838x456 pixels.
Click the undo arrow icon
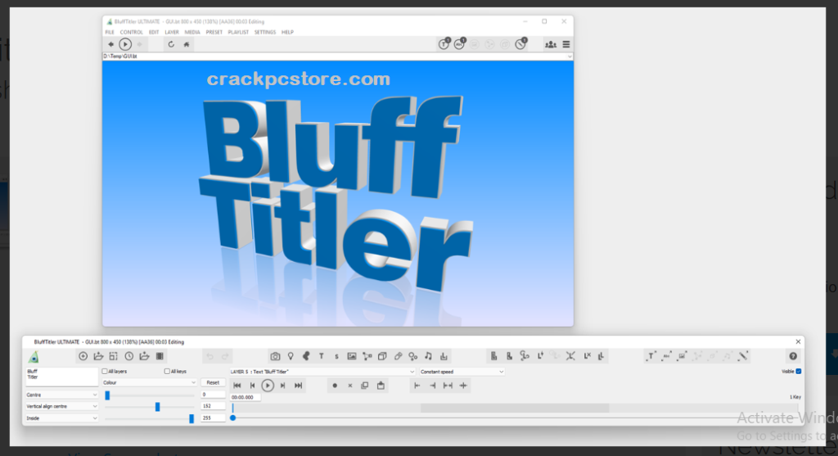[x=209, y=356]
